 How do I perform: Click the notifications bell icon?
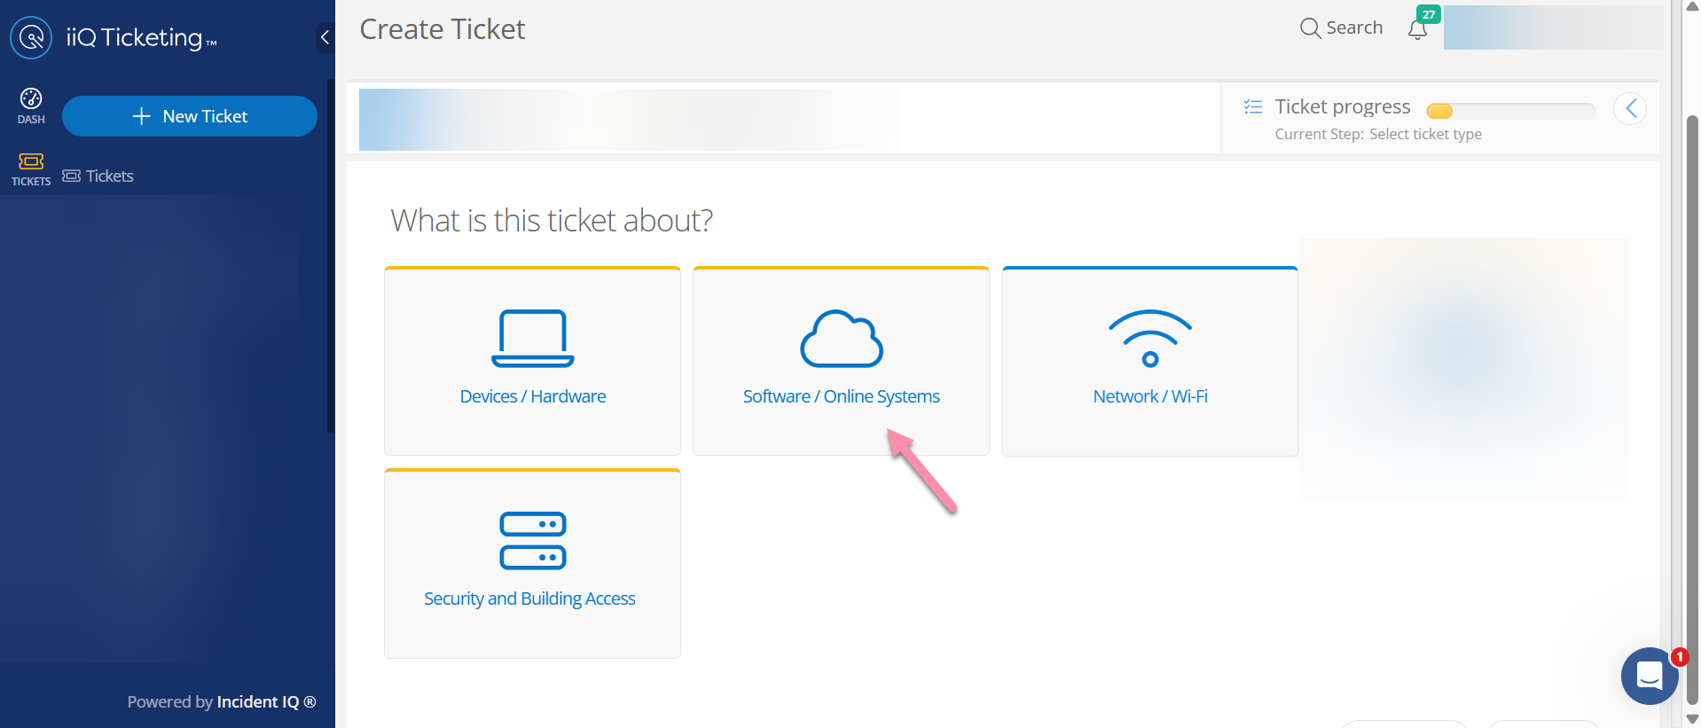(x=1417, y=29)
